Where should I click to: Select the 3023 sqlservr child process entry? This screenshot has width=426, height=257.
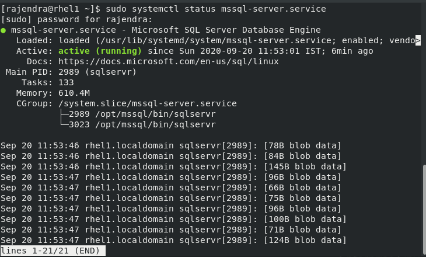click(142, 124)
